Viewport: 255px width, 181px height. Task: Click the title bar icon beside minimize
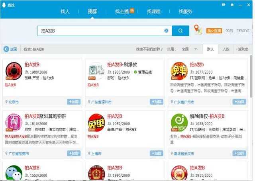232,5
